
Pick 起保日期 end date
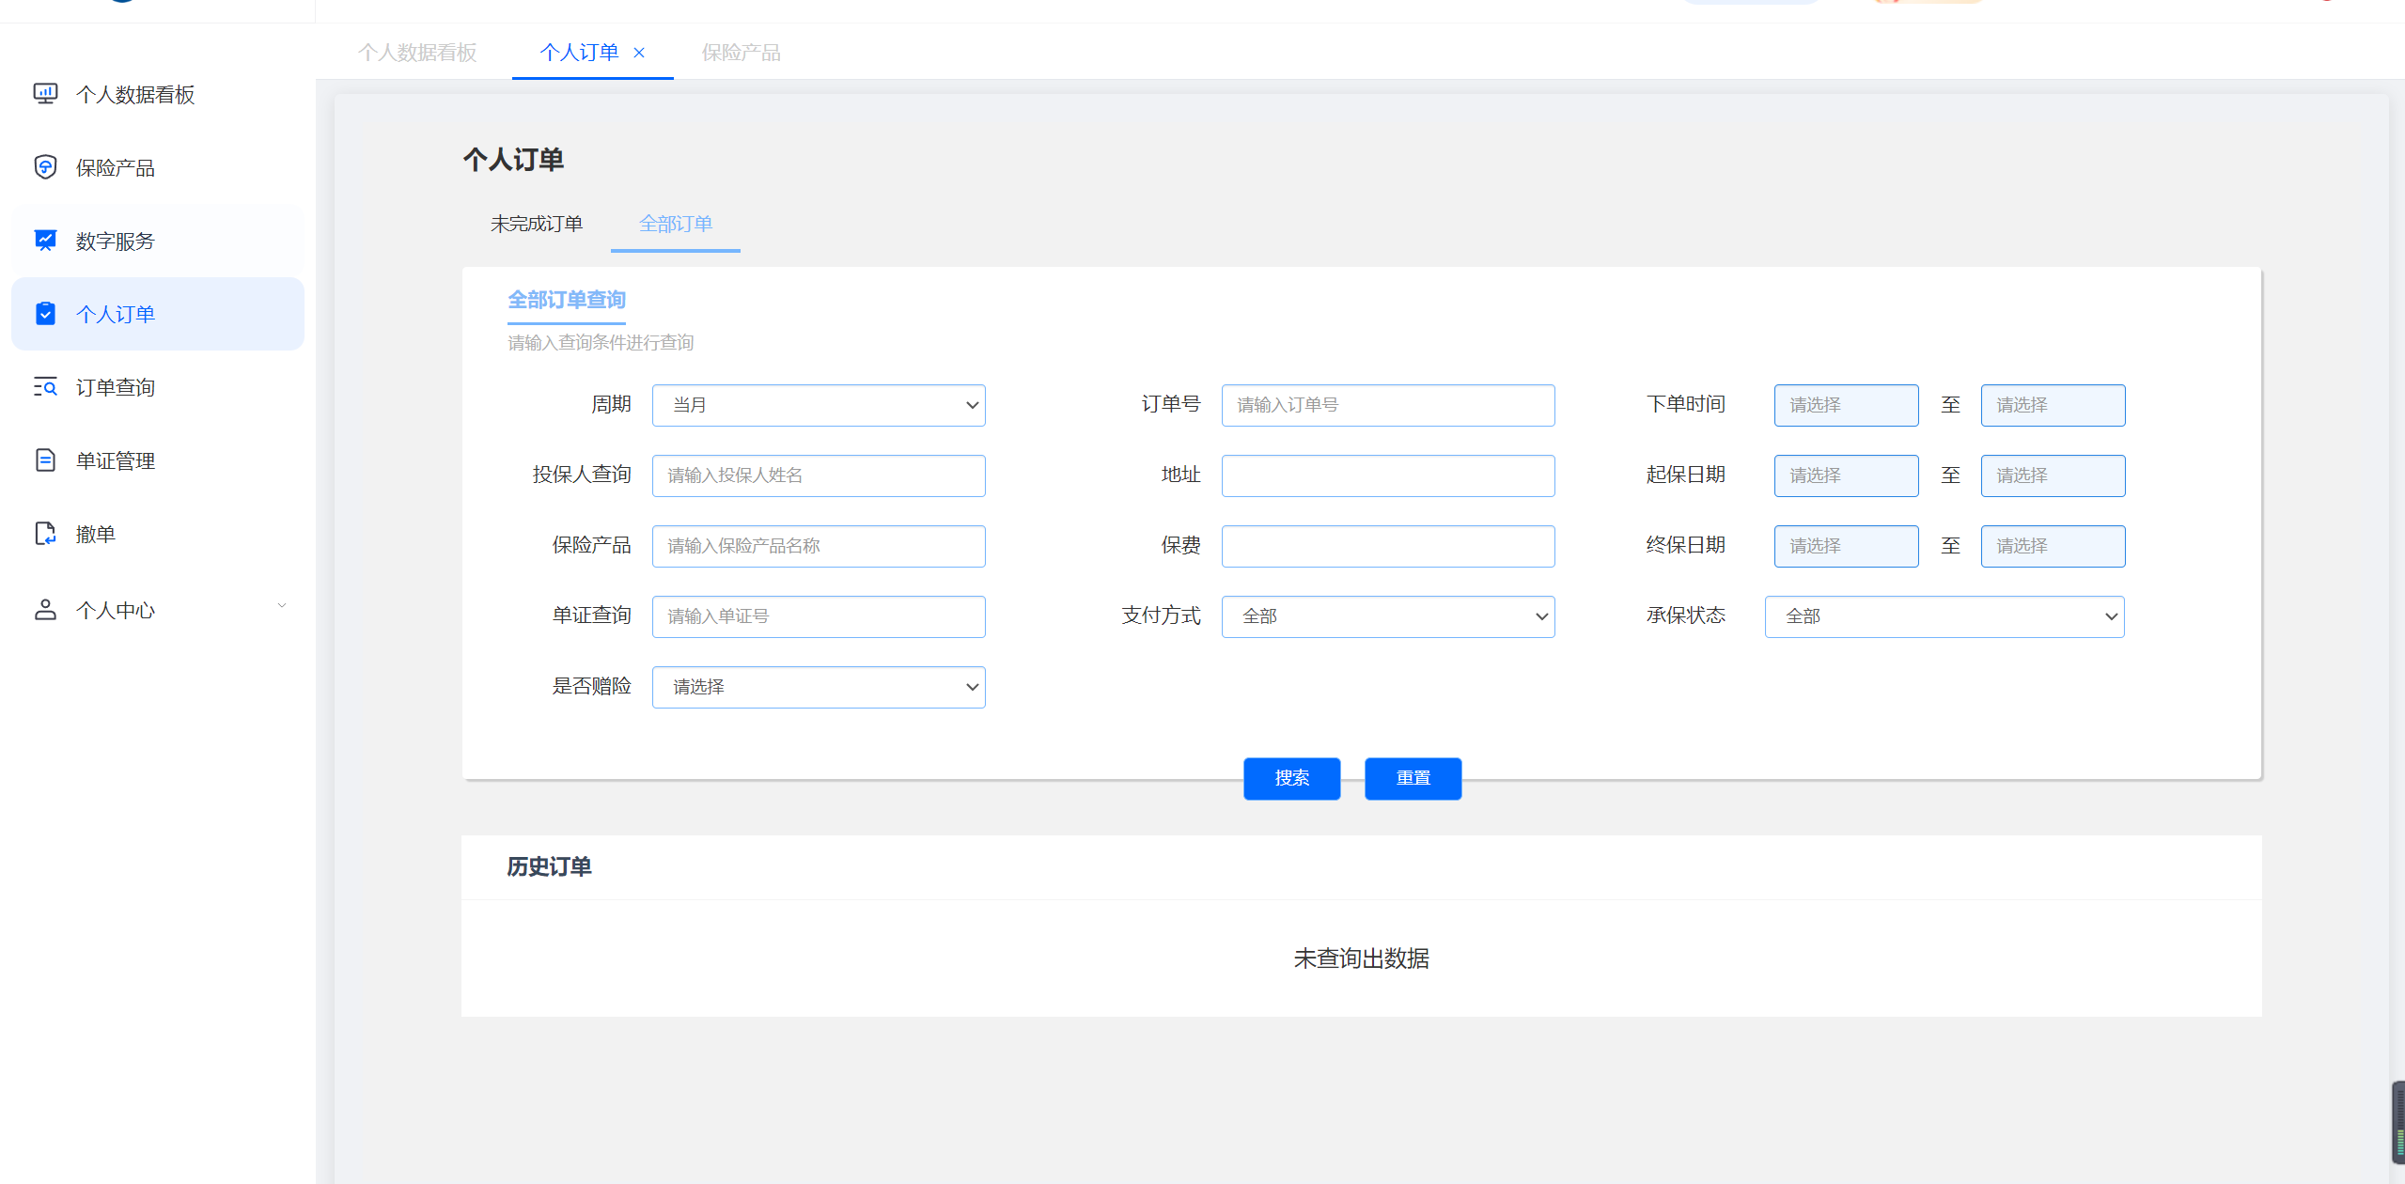(2053, 475)
